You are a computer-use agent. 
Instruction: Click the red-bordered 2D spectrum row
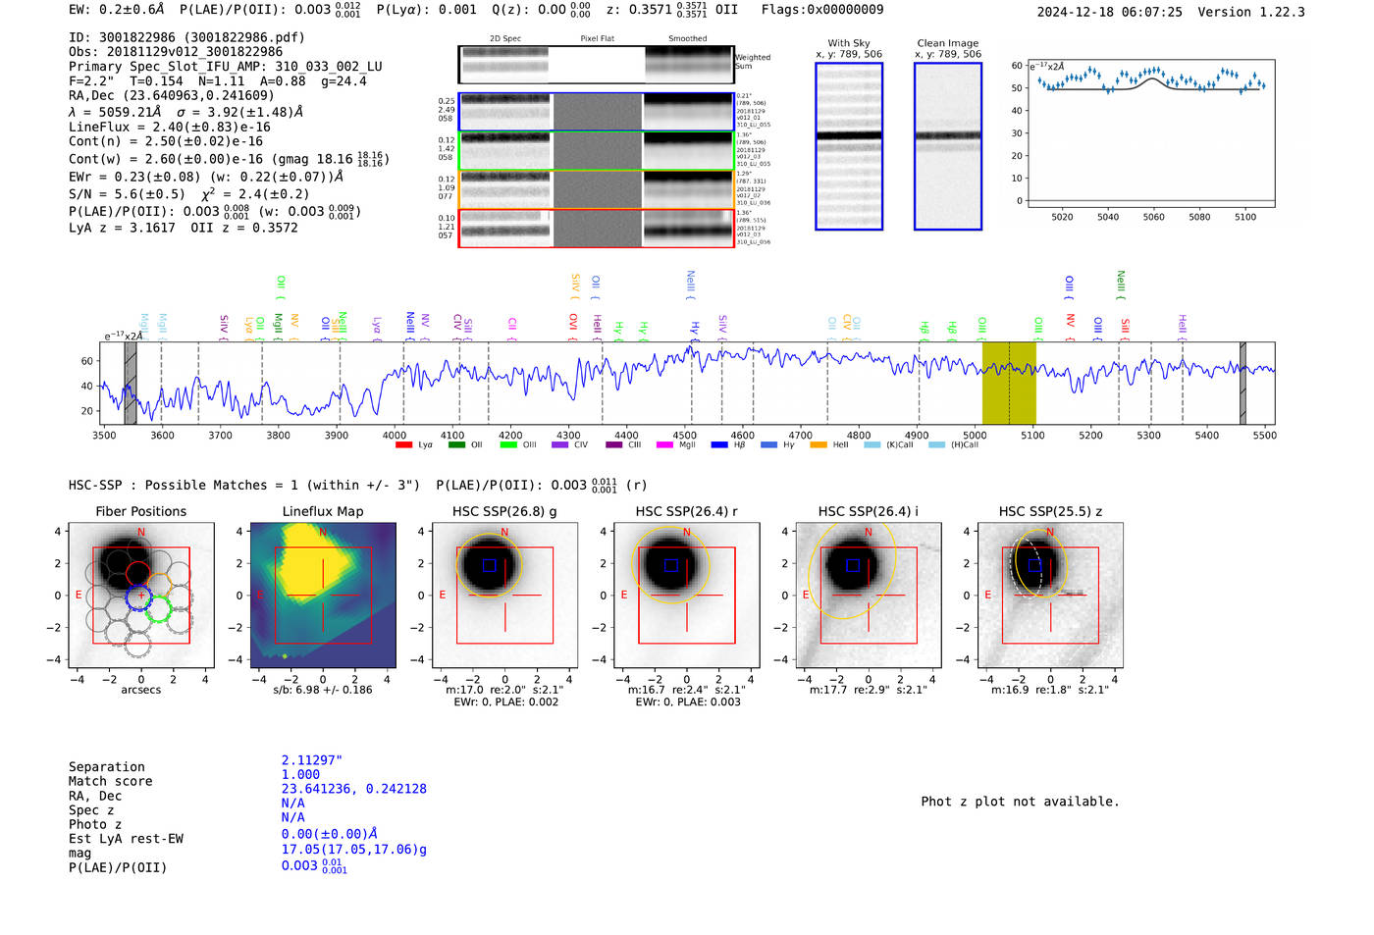click(x=597, y=228)
